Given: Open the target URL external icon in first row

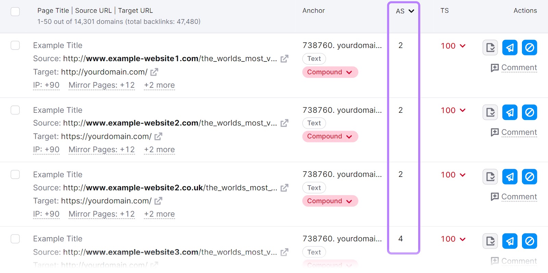Looking at the screenshot, I should (154, 72).
